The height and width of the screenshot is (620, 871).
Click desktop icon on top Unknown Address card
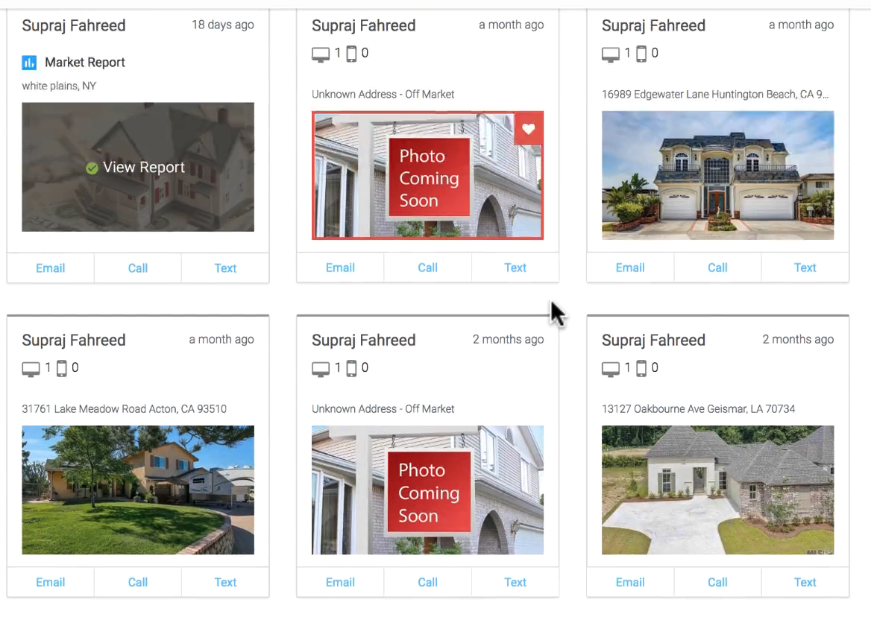coord(321,54)
